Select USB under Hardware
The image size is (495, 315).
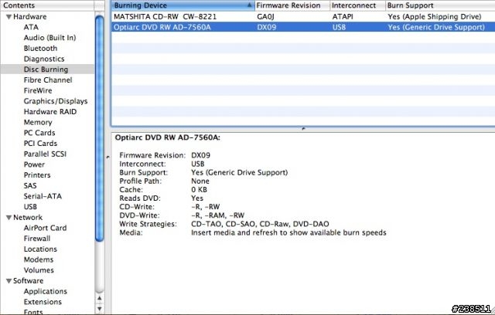30,207
